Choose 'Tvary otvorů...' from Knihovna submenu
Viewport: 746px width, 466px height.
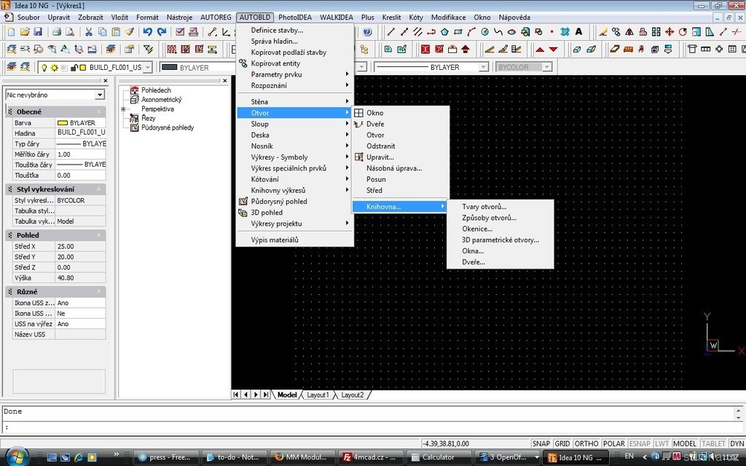(x=484, y=207)
